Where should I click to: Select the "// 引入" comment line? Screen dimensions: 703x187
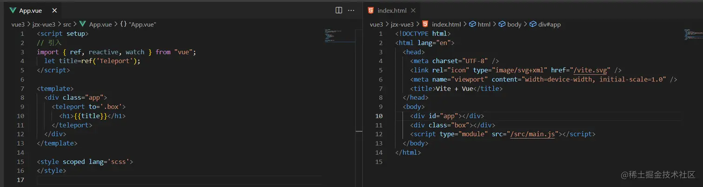point(49,43)
